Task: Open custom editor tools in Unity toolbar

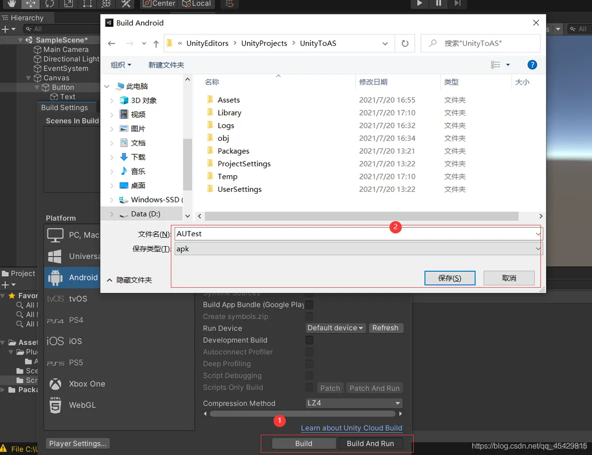Action: (x=125, y=4)
